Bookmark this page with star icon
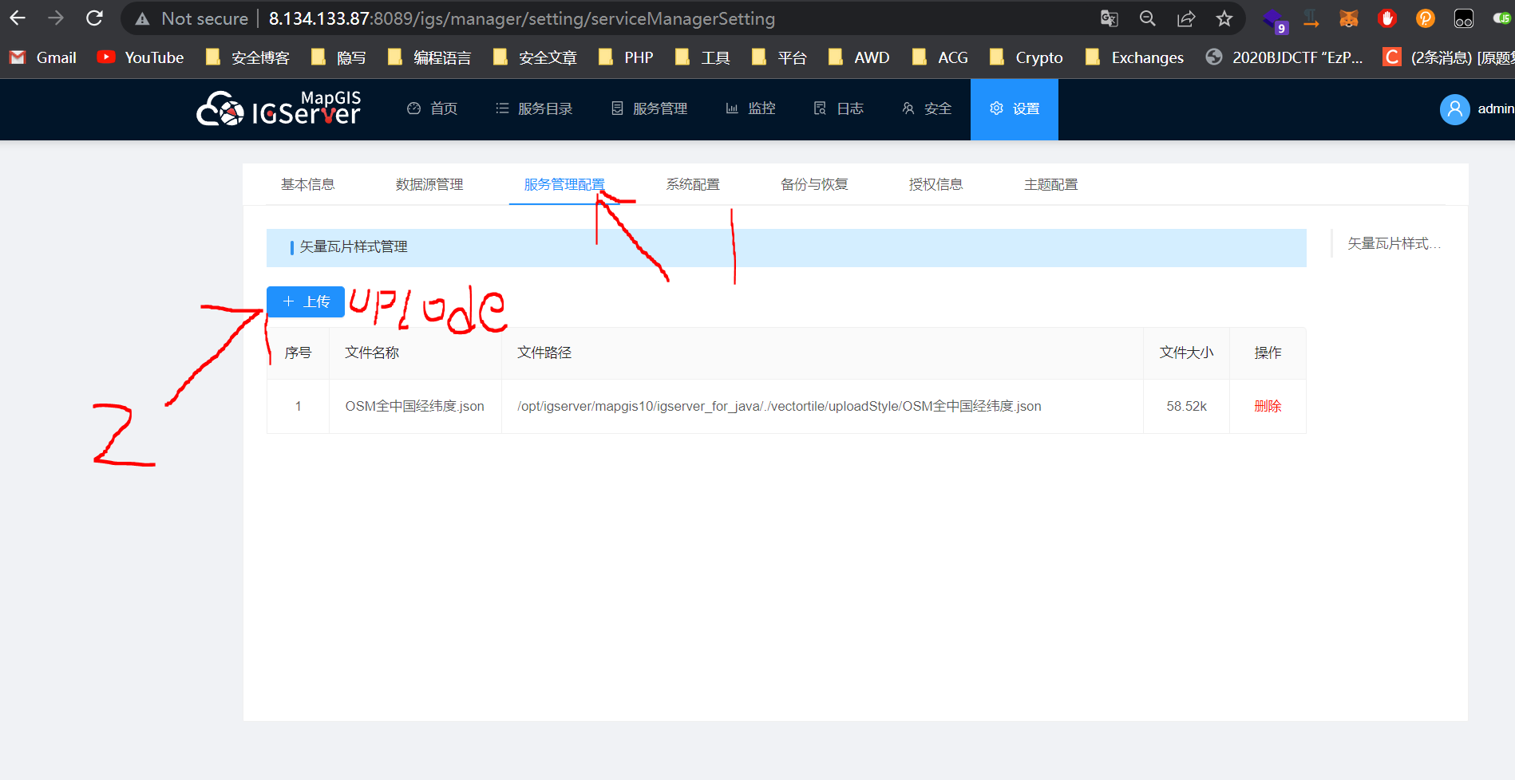Screen dimensions: 1515x780 (x=1224, y=18)
